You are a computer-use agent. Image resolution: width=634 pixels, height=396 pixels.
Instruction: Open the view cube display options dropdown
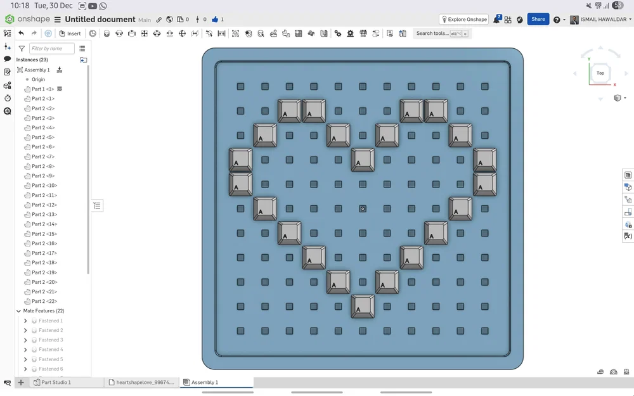tap(620, 98)
